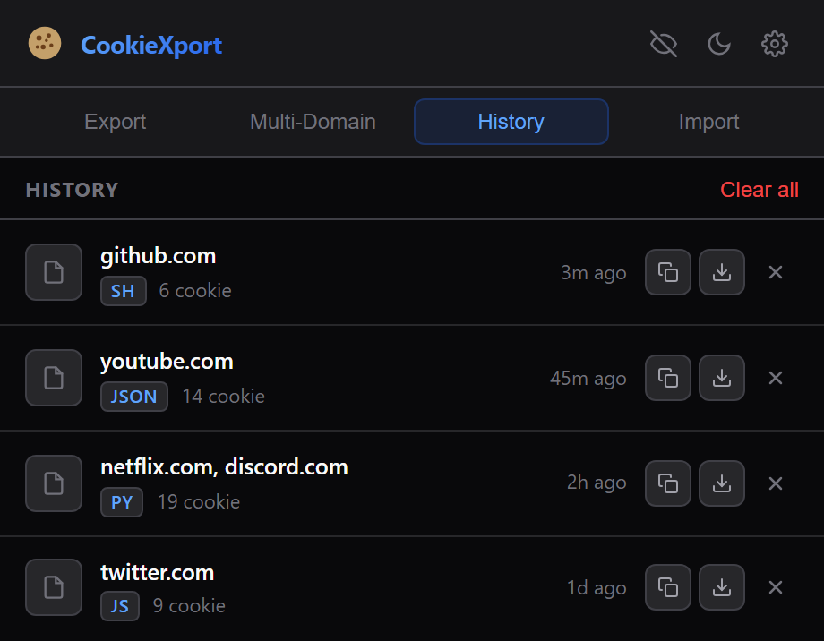Click the JSON format badge
The image size is (824, 641).
point(134,397)
